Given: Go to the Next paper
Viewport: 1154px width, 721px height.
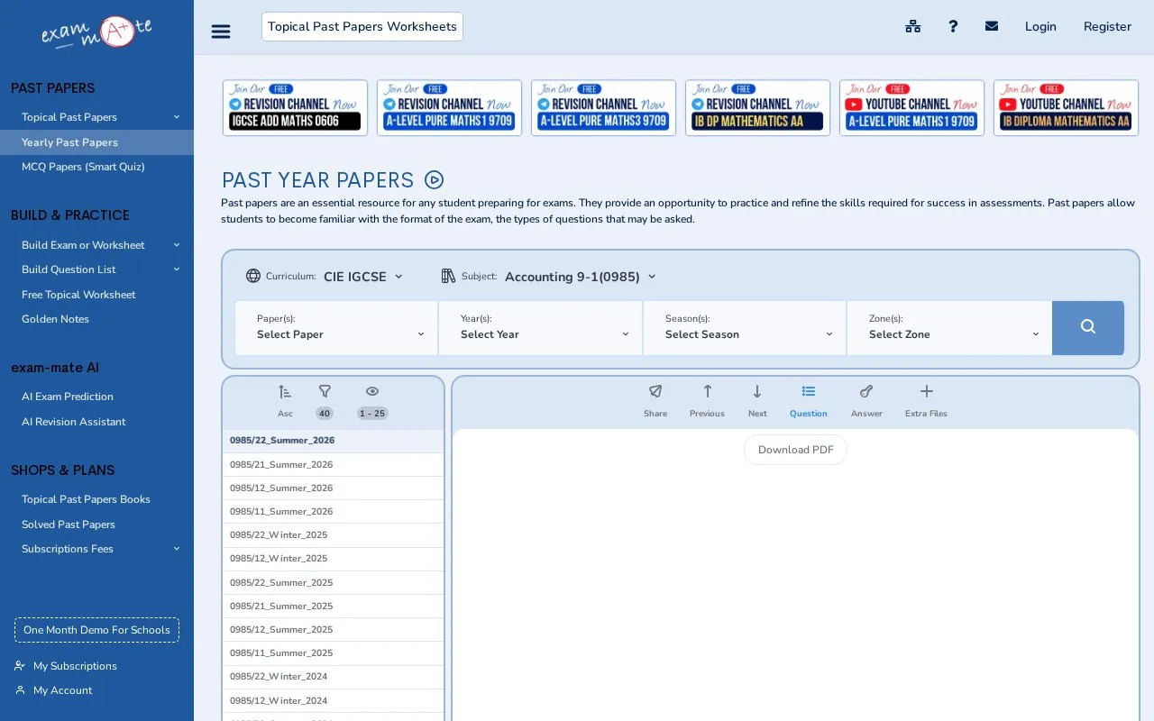Looking at the screenshot, I should (x=757, y=400).
